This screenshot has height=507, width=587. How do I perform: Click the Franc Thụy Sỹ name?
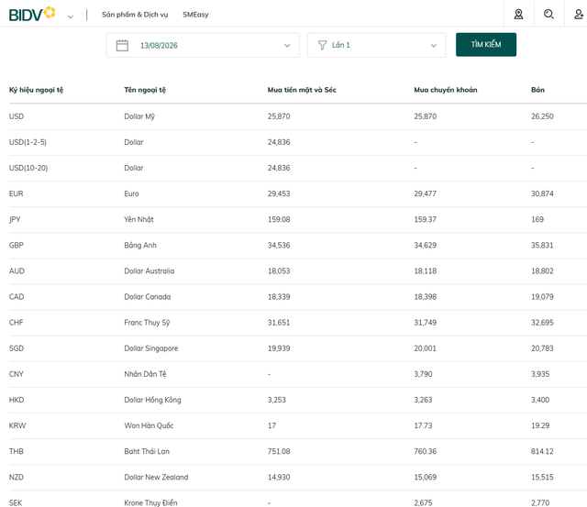tap(147, 323)
